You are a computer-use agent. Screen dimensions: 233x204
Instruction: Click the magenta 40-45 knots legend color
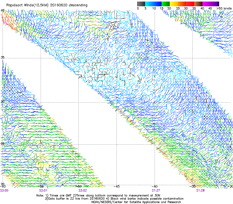pos(207,4)
